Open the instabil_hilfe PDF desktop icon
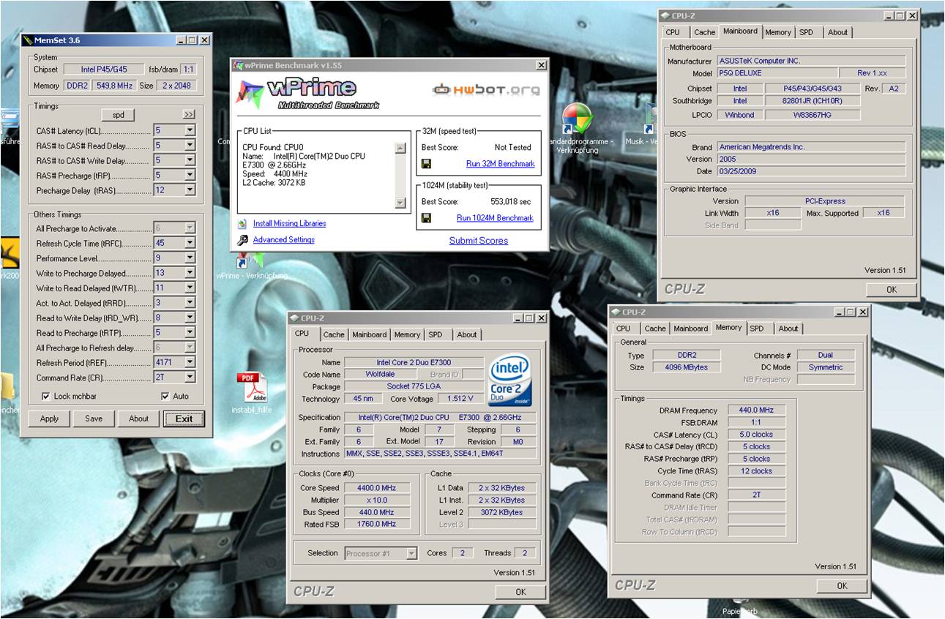The image size is (945, 619). (x=251, y=394)
